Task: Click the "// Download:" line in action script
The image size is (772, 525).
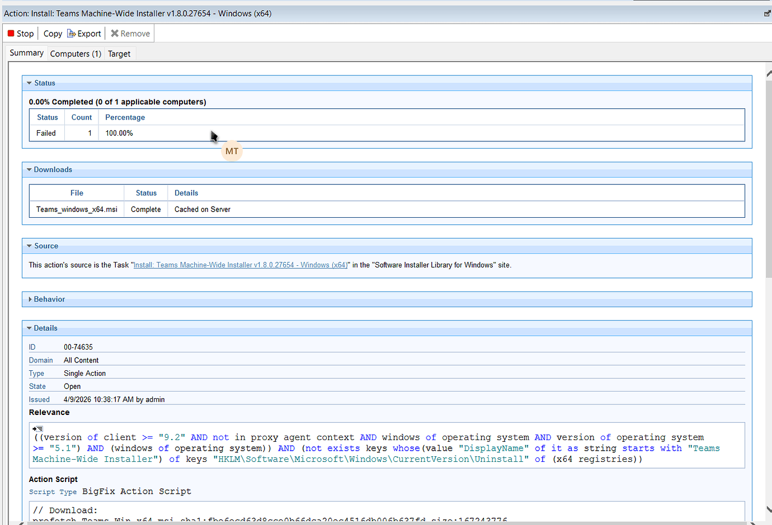Action: point(65,510)
